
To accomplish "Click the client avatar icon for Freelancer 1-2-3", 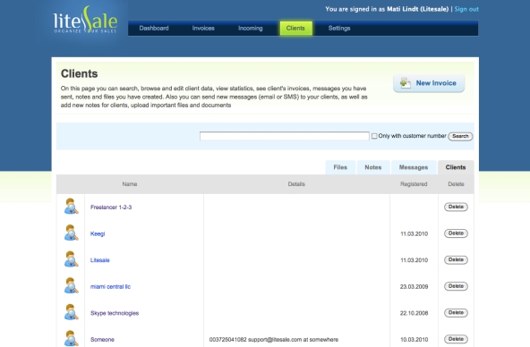I will pyautogui.click(x=71, y=207).
